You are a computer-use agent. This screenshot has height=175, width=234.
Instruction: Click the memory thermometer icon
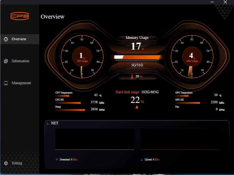[x=132, y=77]
